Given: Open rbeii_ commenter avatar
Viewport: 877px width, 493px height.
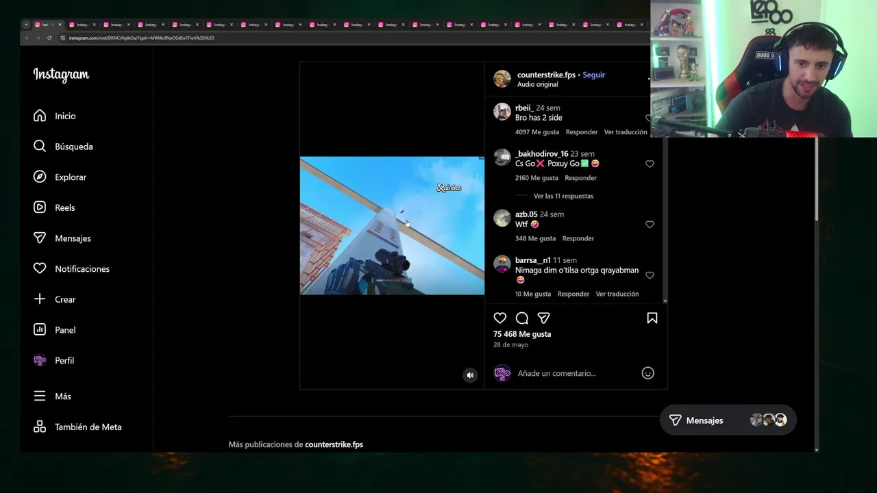Looking at the screenshot, I should point(502,112).
